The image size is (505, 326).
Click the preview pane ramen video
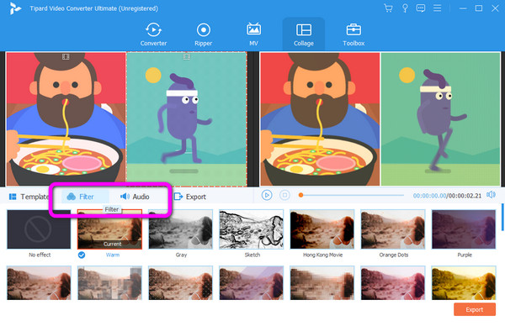tap(320, 119)
